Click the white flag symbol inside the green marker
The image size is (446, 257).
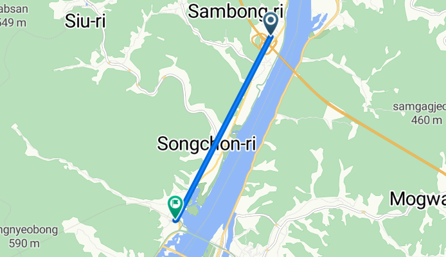pyautogui.click(x=175, y=203)
